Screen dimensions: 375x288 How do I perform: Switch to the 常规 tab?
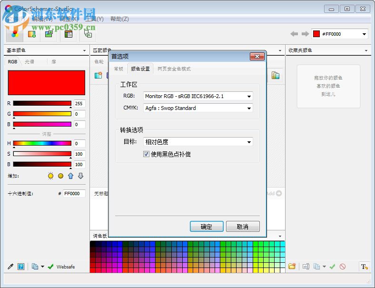(x=118, y=69)
